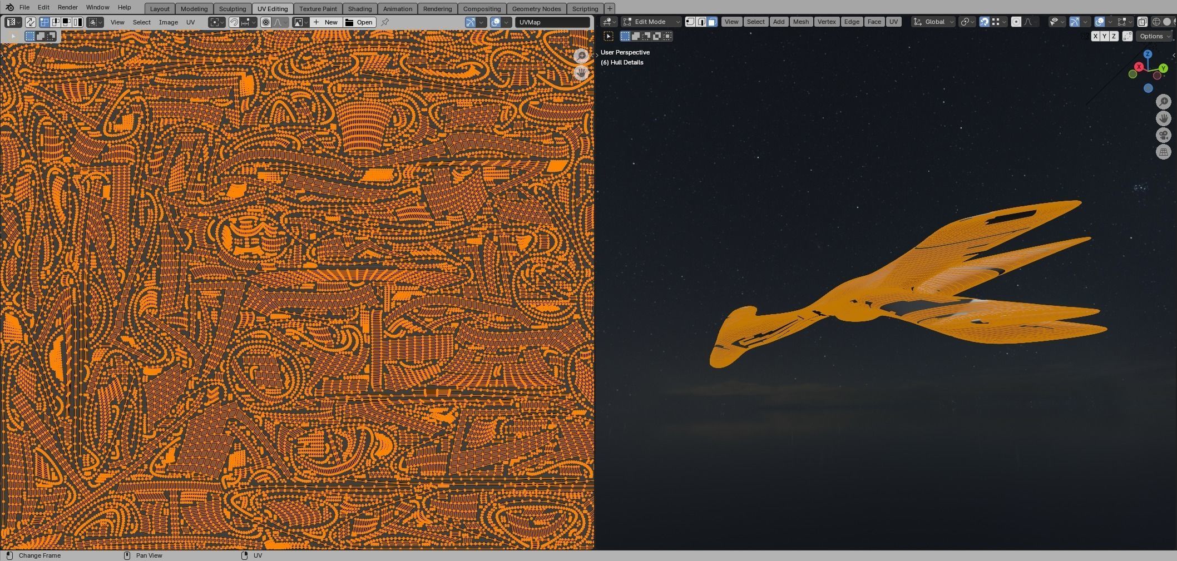The width and height of the screenshot is (1177, 561).
Task: Open Mesh menu in 3D viewport
Action: pyautogui.click(x=801, y=22)
